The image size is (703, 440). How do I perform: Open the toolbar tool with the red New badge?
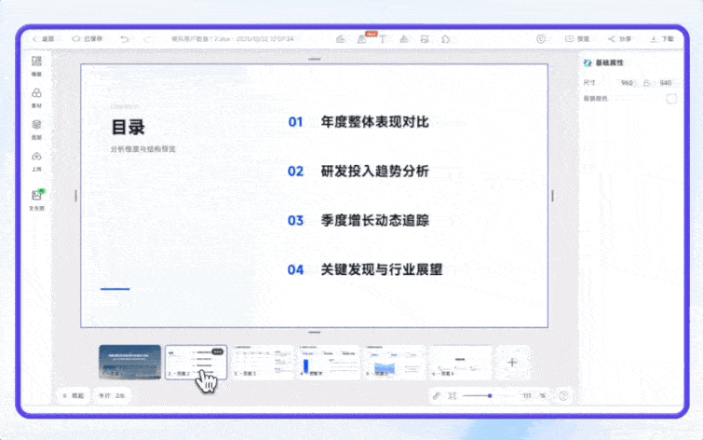click(361, 39)
